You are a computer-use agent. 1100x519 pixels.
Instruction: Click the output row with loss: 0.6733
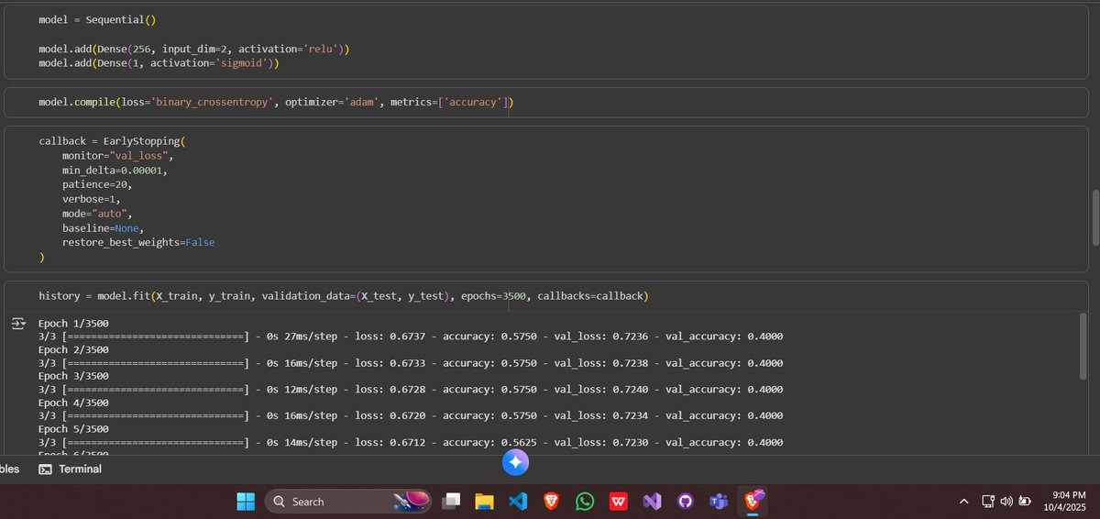tap(411, 363)
